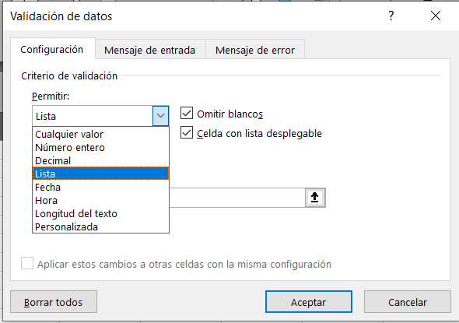The width and height of the screenshot is (459, 323).
Task: Open the Mensaje de error tab
Action: tap(255, 50)
